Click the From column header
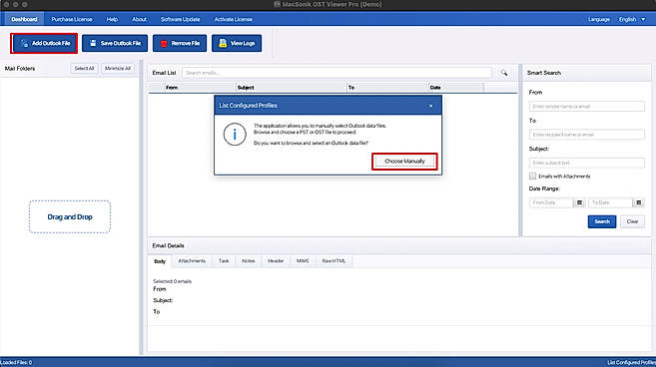This screenshot has width=656, height=367. tap(200, 88)
